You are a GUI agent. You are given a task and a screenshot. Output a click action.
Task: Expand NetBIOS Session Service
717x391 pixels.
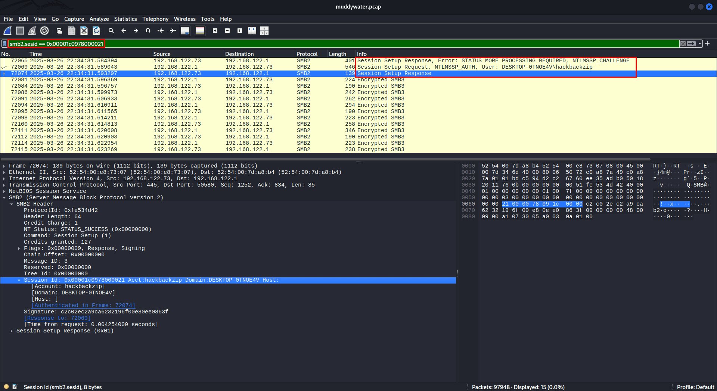[4, 191]
